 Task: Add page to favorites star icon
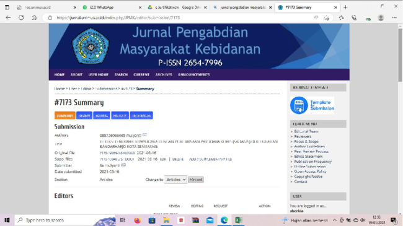point(327,18)
